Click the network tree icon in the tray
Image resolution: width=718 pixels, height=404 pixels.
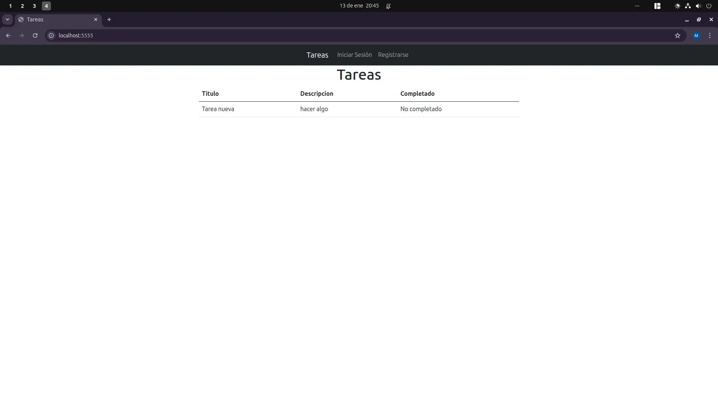click(x=688, y=6)
